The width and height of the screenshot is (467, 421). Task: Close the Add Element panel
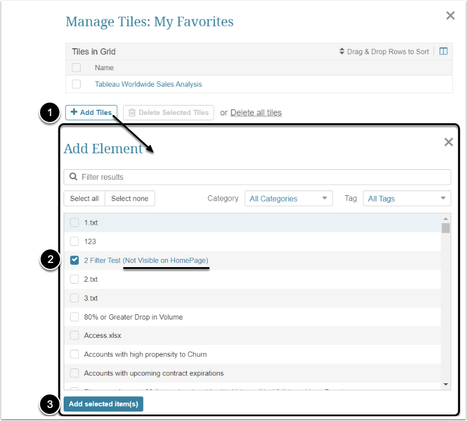449,142
